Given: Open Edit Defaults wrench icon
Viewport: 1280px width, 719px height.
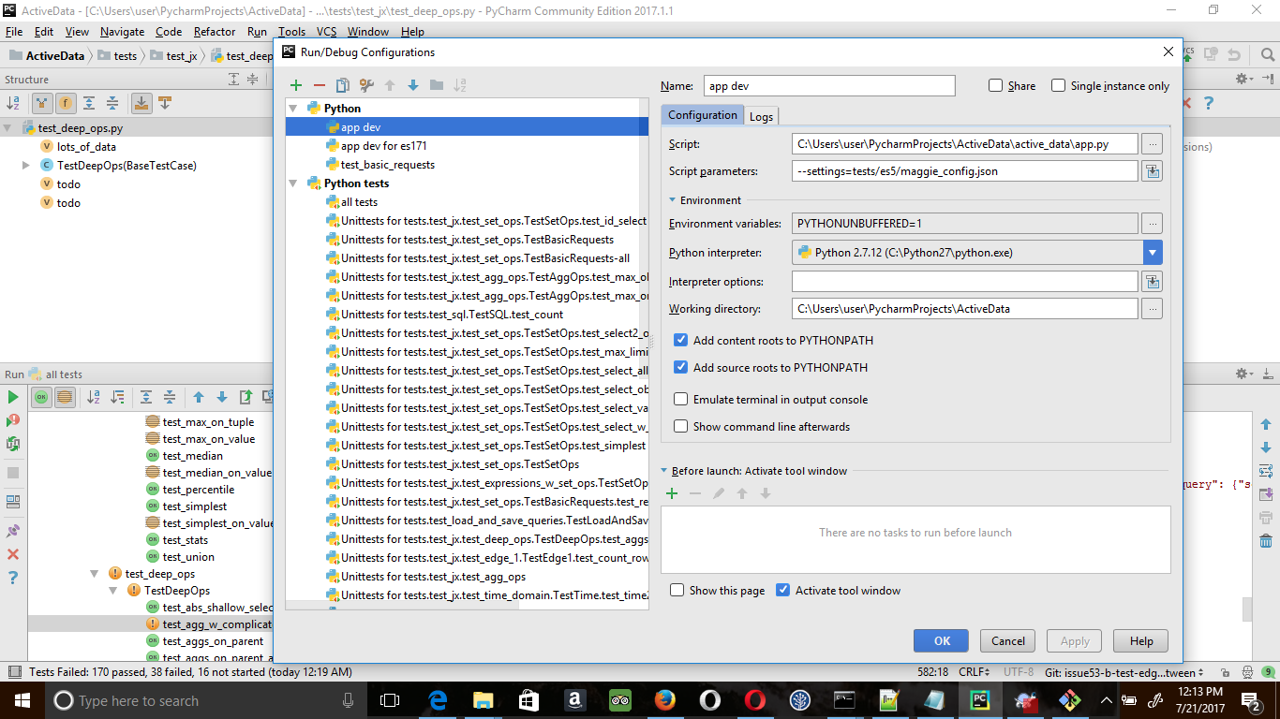Looking at the screenshot, I should [x=366, y=85].
